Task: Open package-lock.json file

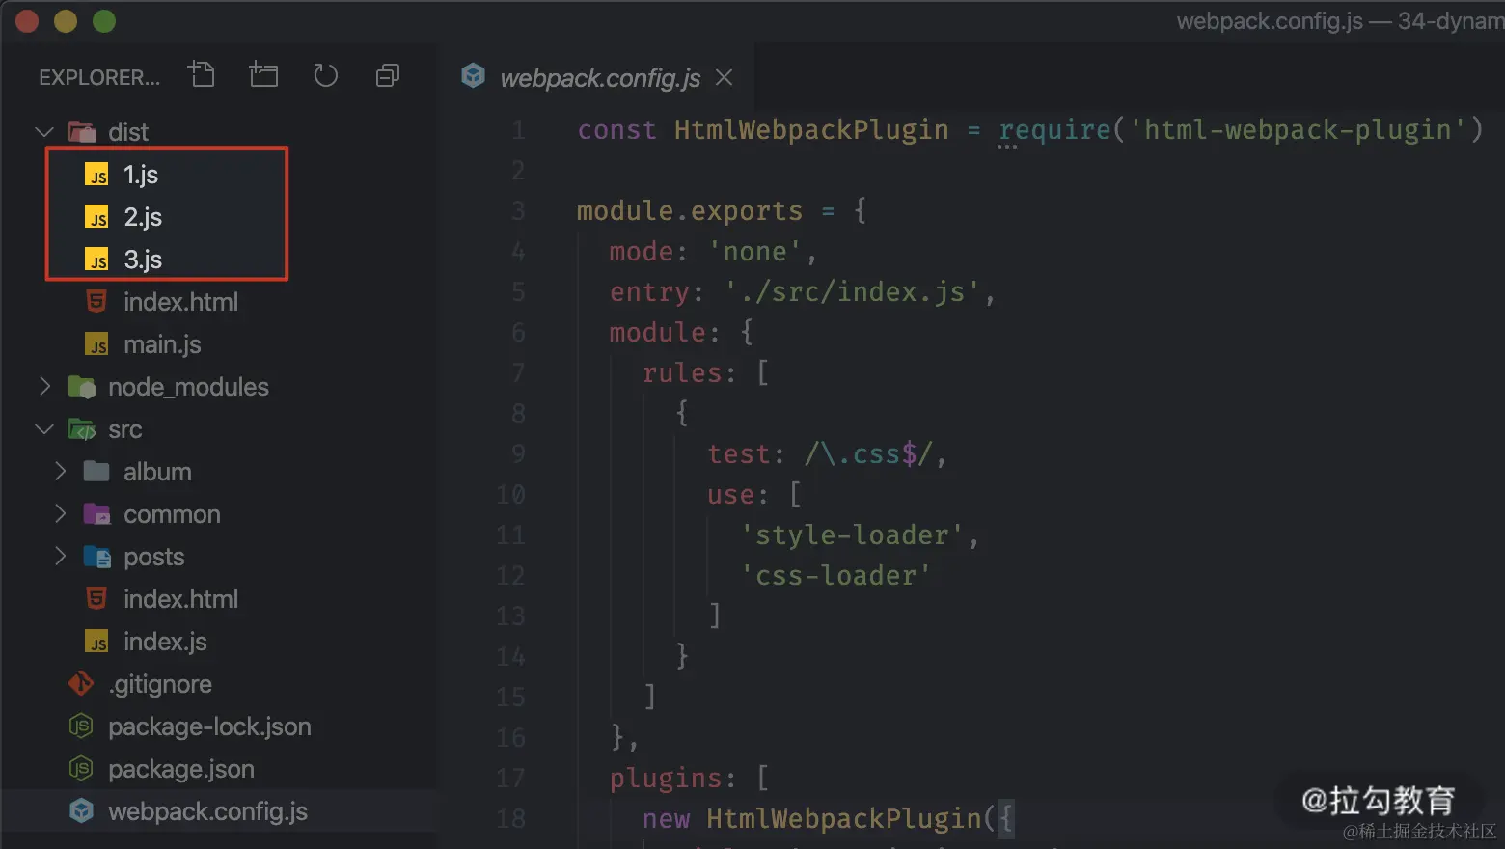Action: click(x=209, y=726)
